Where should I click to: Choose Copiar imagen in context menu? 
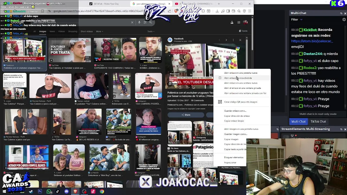click(231, 139)
